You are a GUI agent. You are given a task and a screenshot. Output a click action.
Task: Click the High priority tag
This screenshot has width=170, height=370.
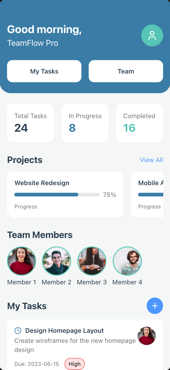point(75,364)
